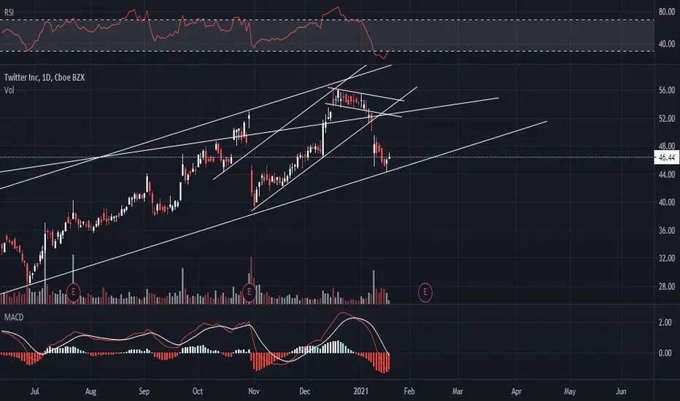This screenshot has width=680, height=401.
Task: Click the RSI 80.00 axis label
Action: coord(667,12)
